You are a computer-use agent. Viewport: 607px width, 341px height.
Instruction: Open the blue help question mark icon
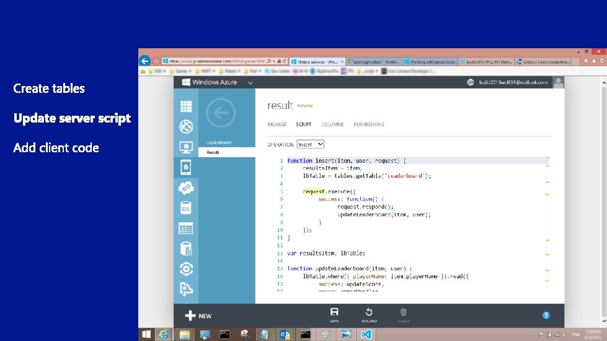pyautogui.click(x=546, y=316)
